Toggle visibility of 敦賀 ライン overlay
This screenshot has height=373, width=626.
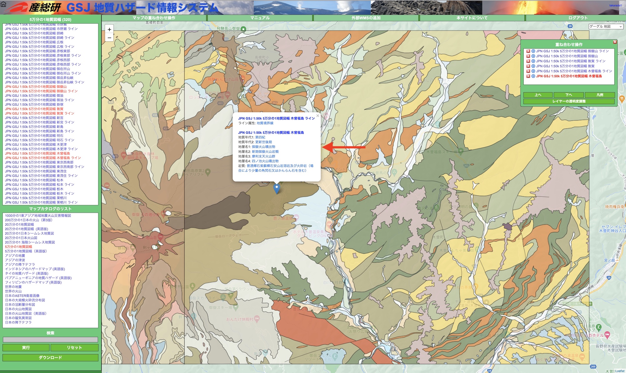pos(533,61)
